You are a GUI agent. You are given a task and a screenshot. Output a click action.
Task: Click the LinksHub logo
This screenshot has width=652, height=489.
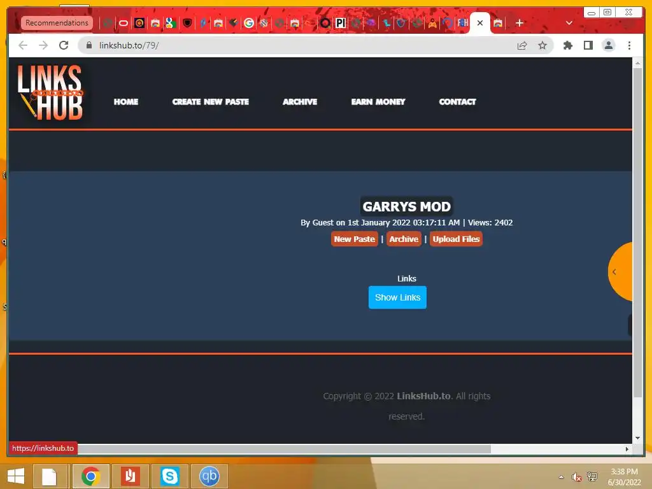(x=50, y=92)
